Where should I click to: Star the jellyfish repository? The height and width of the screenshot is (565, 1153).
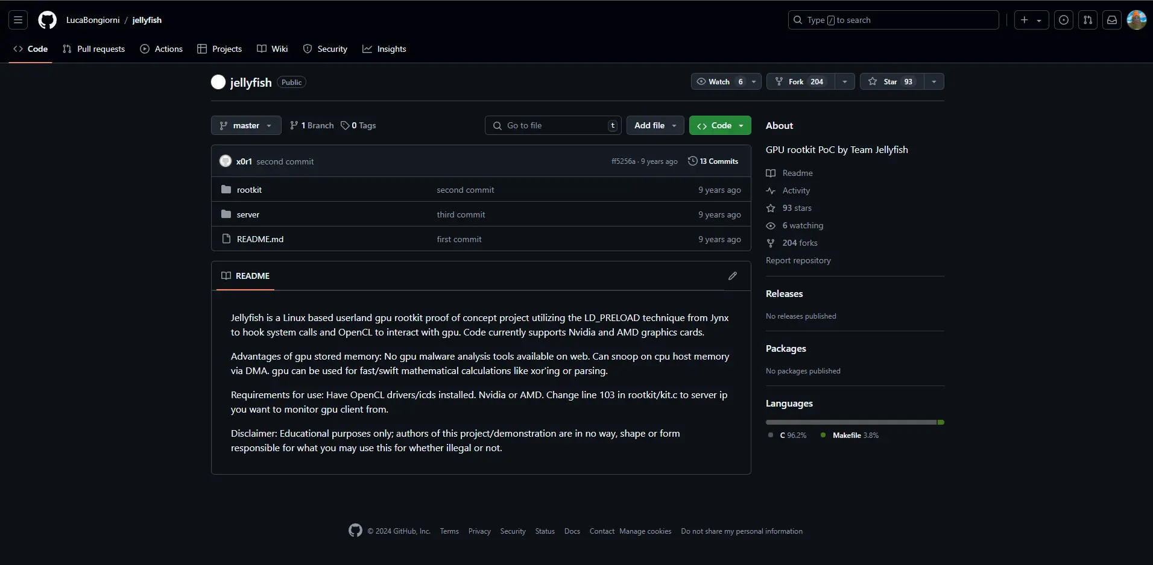tap(891, 81)
